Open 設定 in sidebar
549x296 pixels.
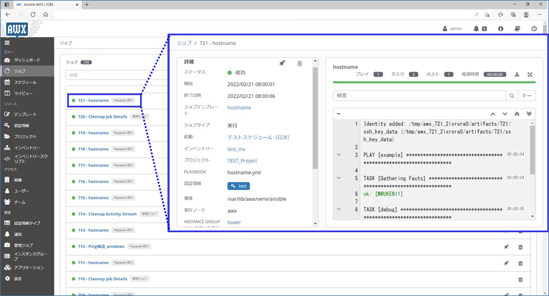27,279
